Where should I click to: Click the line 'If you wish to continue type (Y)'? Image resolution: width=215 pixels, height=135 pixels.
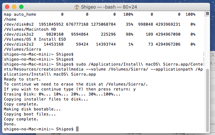pos(70,89)
